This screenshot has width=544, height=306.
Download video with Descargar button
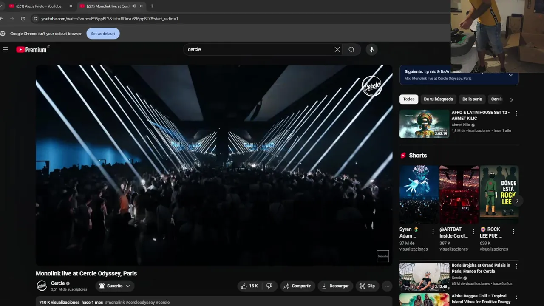pos(335,286)
